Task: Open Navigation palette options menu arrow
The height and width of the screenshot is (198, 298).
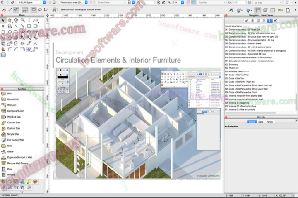Action: coord(295,19)
